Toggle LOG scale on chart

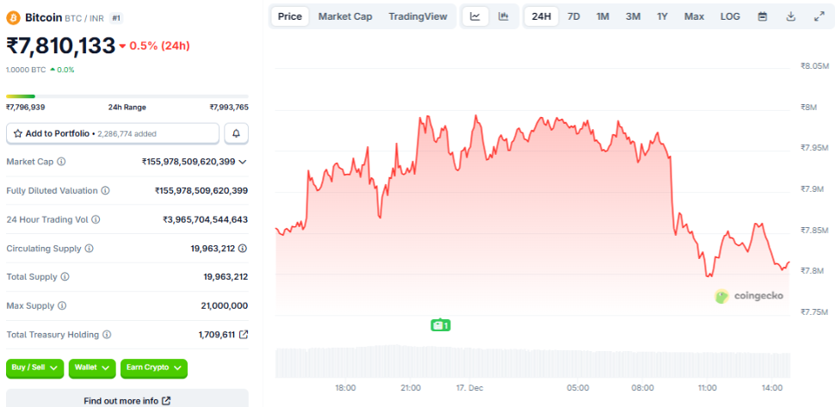pyautogui.click(x=730, y=16)
